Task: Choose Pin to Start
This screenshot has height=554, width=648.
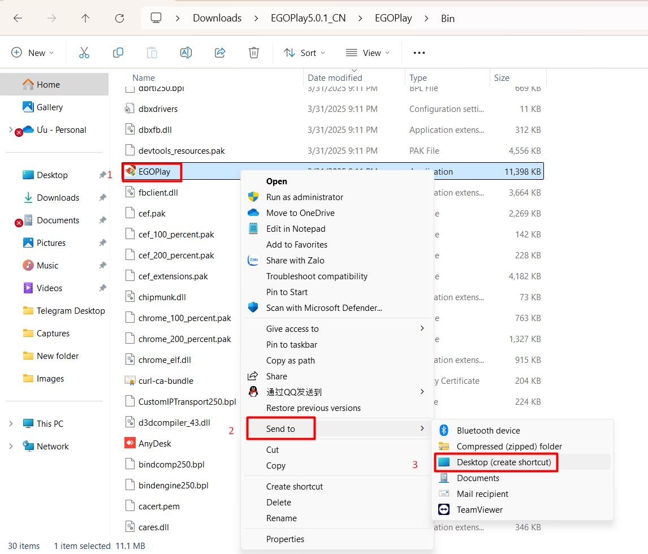Action: (x=337, y=292)
